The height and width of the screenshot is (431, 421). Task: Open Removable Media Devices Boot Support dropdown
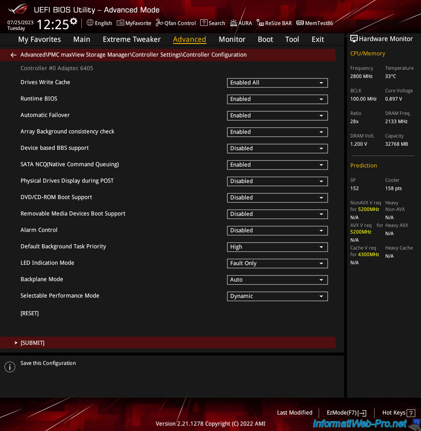coord(277,214)
